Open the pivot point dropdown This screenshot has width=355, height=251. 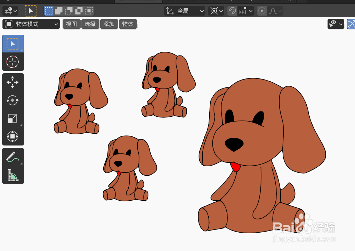(x=216, y=11)
